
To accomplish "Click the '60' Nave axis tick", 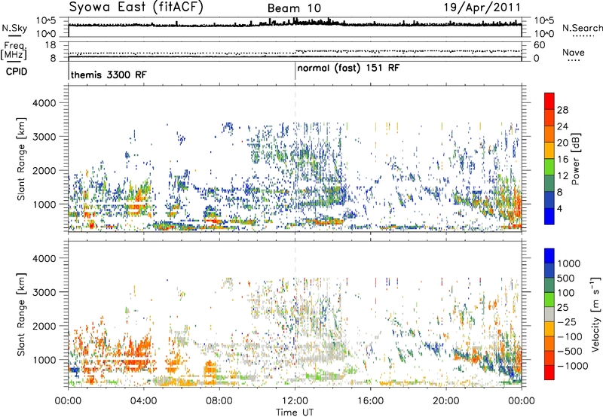I will [539, 45].
